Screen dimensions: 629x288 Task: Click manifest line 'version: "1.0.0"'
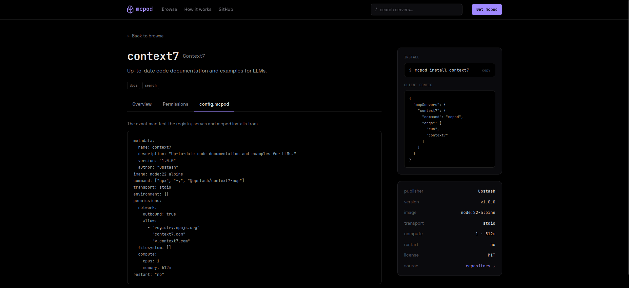(157, 161)
